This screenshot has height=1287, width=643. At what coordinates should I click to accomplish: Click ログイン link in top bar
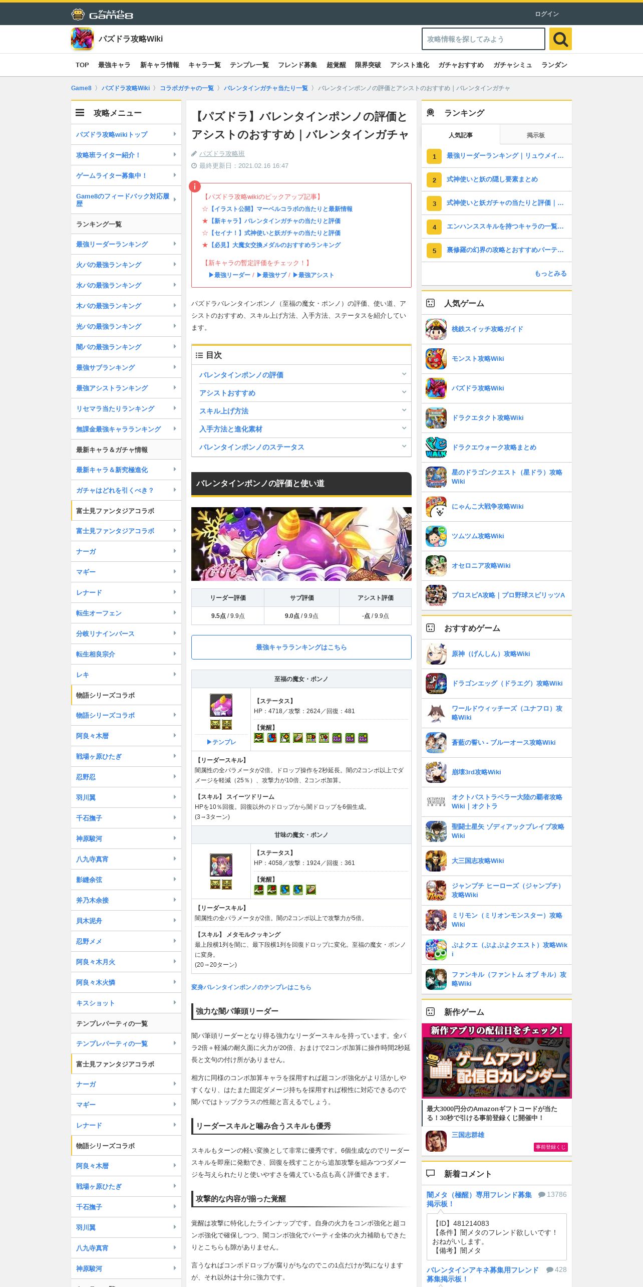[x=547, y=14]
